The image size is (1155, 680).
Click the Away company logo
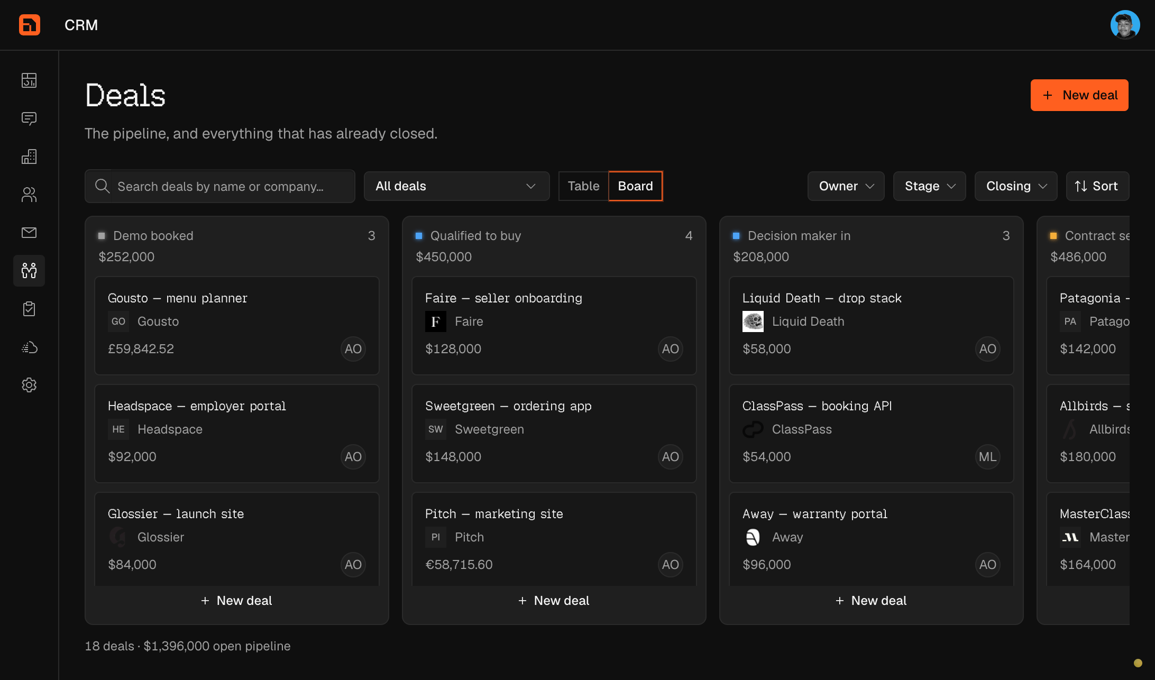pos(753,537)
